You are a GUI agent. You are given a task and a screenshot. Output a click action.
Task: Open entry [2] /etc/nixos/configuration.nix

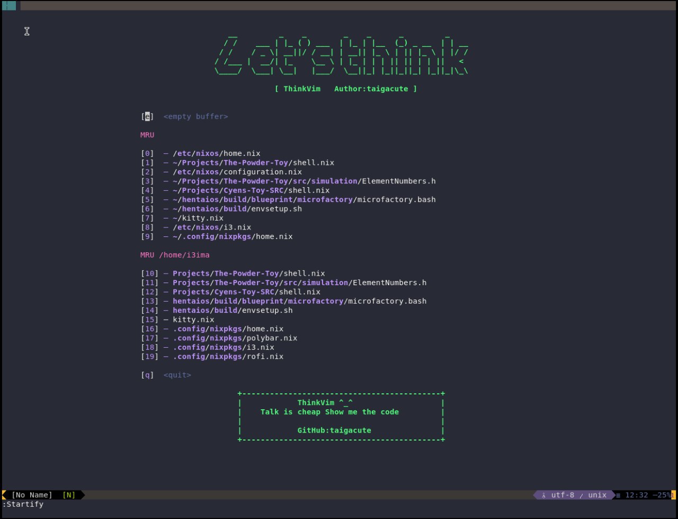pyautogui.click(x=221, y=172)
